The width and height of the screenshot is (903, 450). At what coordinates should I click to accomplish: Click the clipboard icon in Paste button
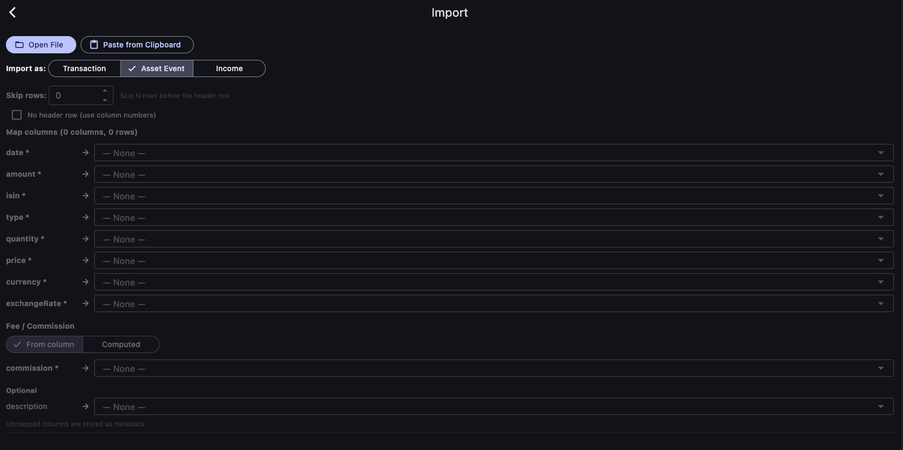(94, 45)
